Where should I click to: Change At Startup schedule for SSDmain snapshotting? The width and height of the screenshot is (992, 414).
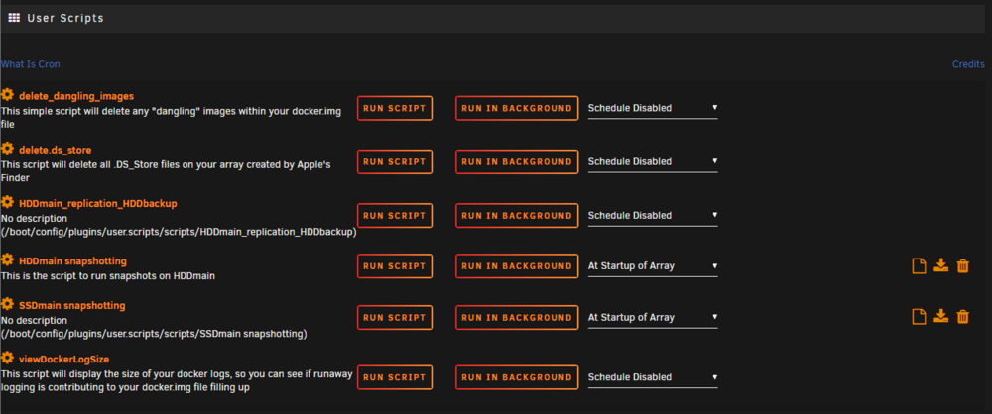tap(653, 317)
